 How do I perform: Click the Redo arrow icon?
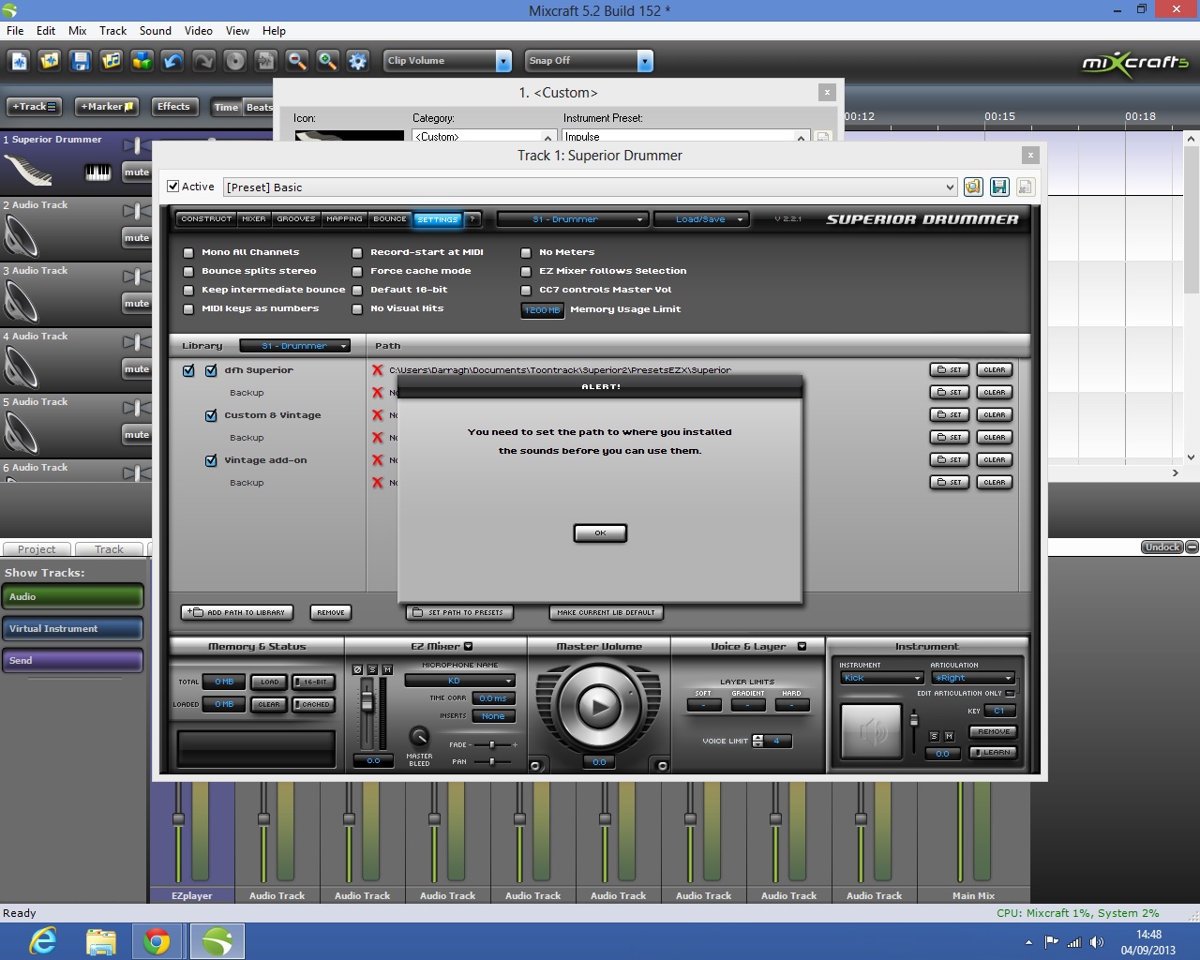tap(204, 61)
